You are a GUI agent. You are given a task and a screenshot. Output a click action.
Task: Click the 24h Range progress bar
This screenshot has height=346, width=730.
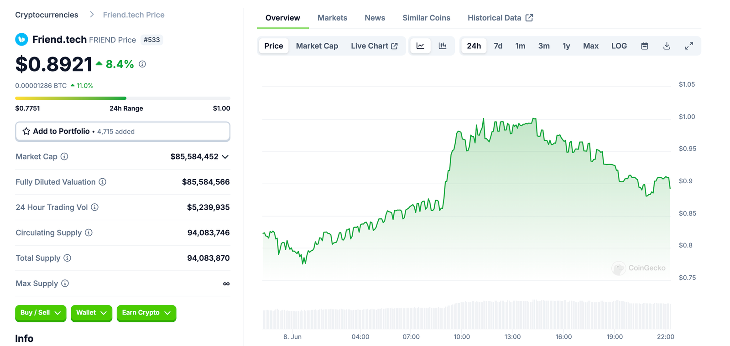tap(122, 98)
